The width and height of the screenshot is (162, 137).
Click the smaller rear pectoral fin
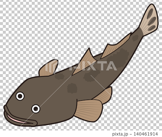103,95
